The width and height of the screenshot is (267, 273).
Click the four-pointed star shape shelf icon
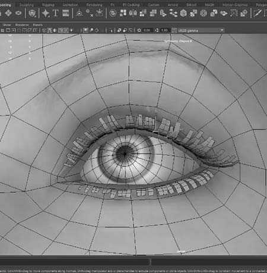(x=46, y=13)
